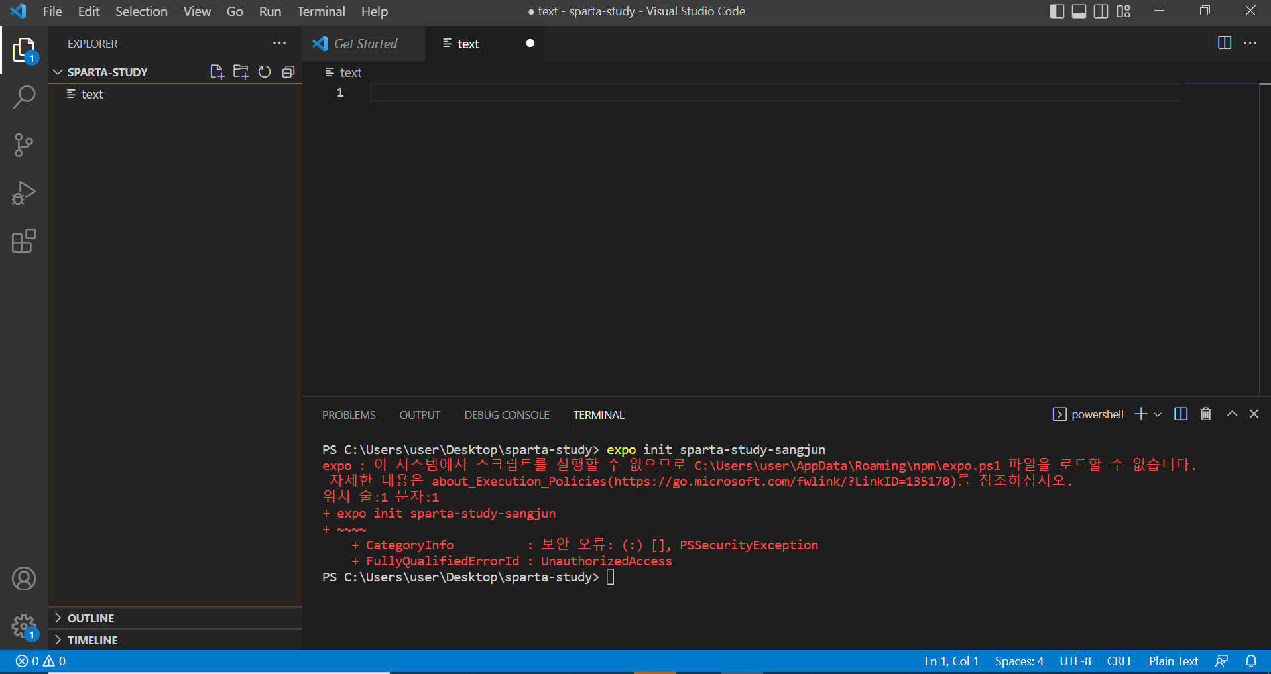Change file encoding UTF-8

click(1075, 661)
